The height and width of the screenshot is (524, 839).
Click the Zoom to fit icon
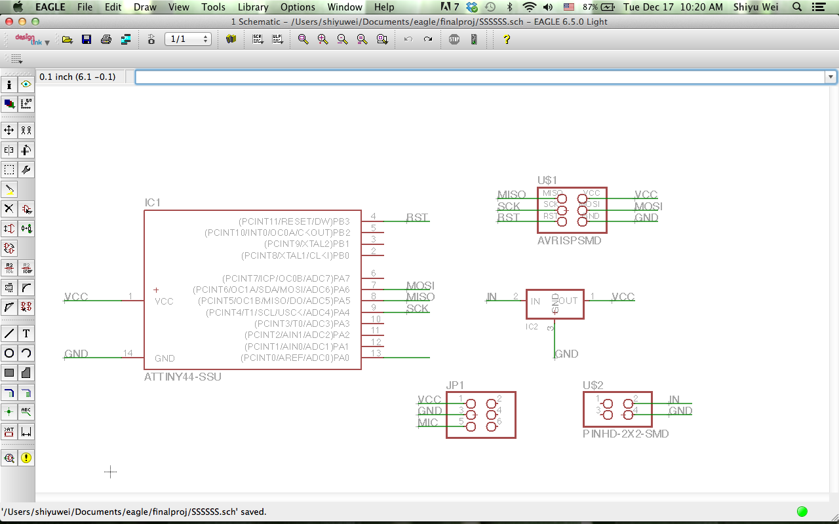click(x=303, y=39)
